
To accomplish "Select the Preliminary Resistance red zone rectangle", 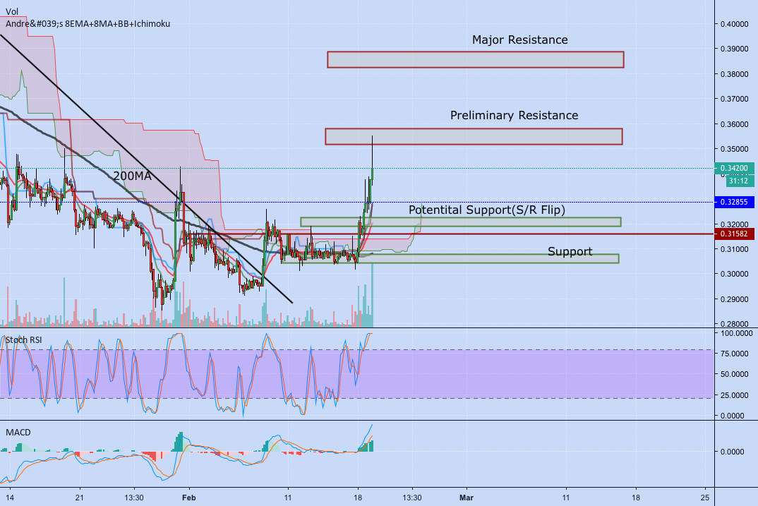I will [474, 136].
